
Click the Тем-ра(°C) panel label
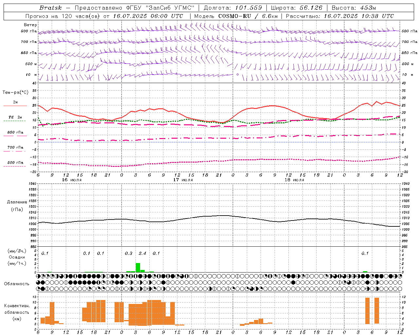[15, 93]
